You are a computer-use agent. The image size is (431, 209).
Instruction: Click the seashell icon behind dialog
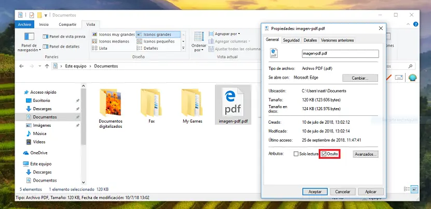(413, 78)
